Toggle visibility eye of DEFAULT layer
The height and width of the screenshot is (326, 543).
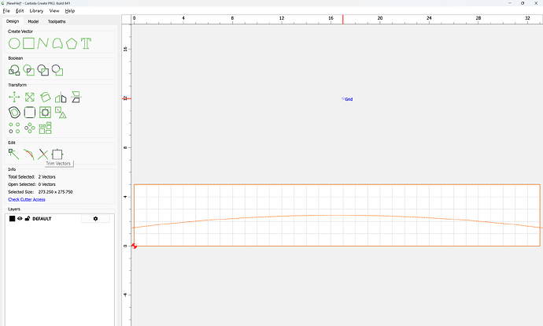(20, 219)
